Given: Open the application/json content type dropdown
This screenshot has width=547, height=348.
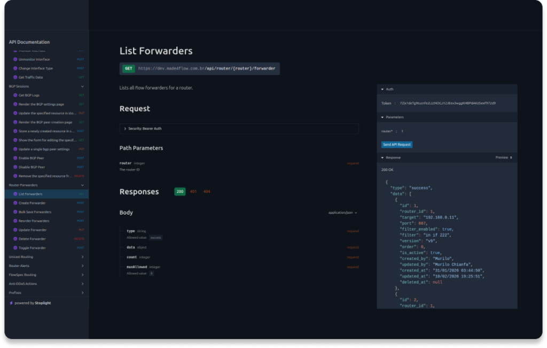Looking at the screenshot, I should pos(343,213).
